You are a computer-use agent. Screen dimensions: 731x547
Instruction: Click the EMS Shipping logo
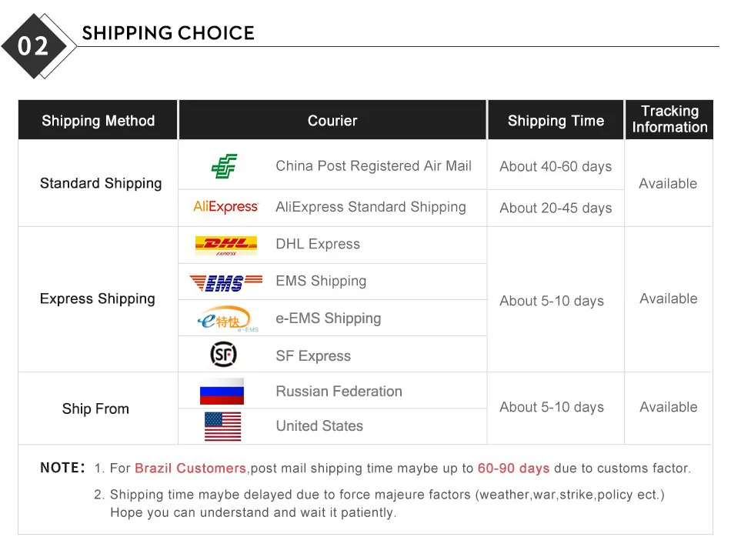(226, 282)
